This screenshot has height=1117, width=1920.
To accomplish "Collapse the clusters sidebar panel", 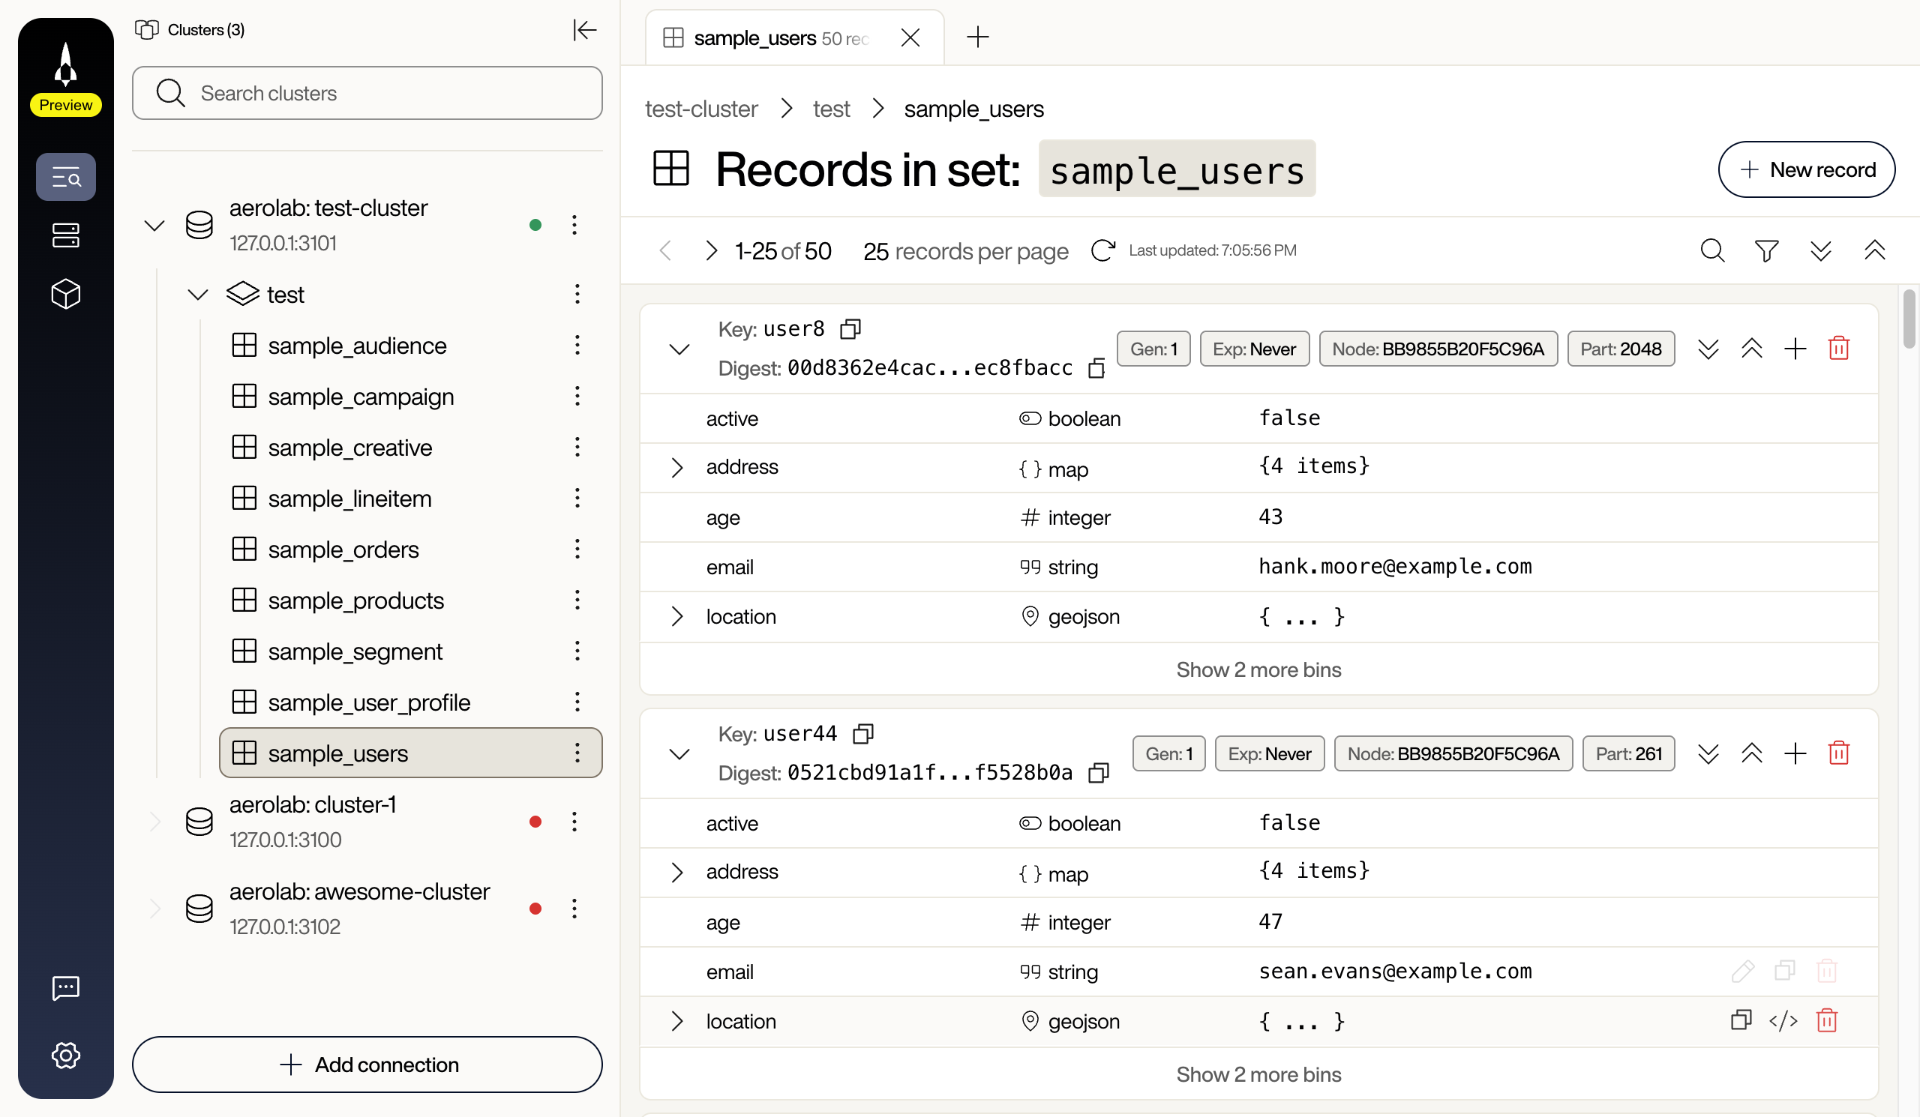I will coord(585,30).
